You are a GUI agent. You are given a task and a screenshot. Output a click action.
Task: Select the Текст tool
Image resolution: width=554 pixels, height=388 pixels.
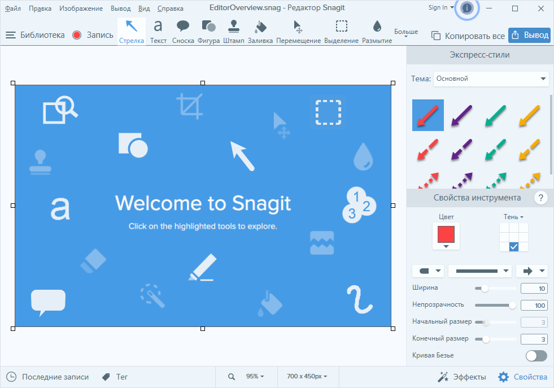[158, 31]
